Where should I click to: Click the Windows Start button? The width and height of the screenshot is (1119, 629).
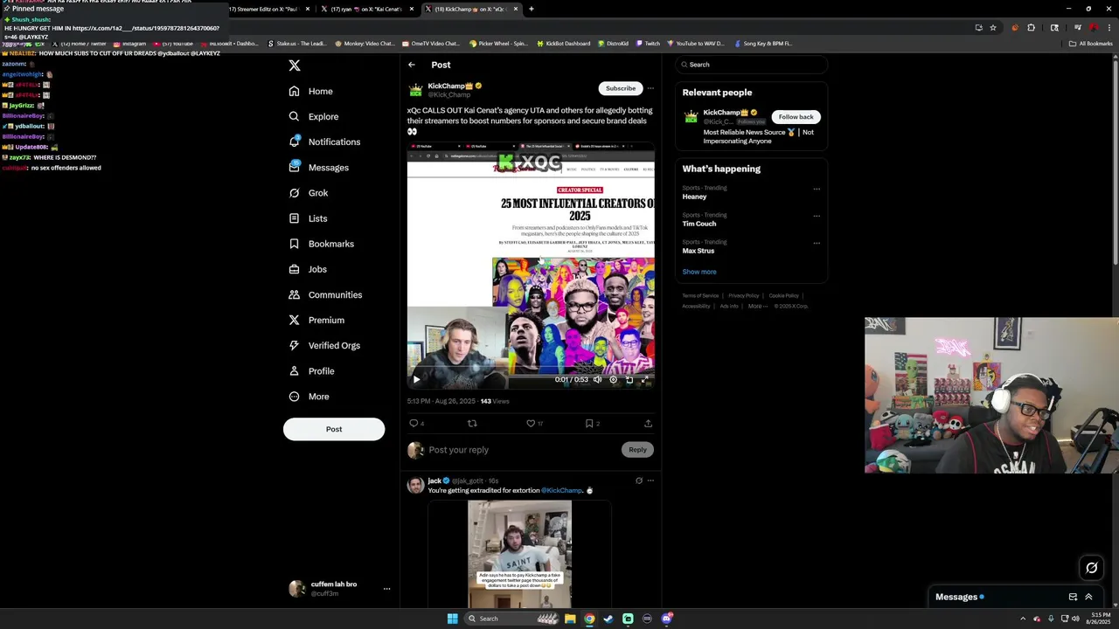pyautogui.click(x=452, y=619)
